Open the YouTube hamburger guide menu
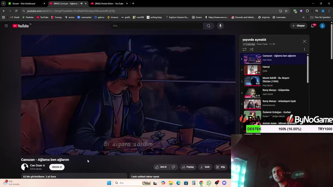 point(6,26)
